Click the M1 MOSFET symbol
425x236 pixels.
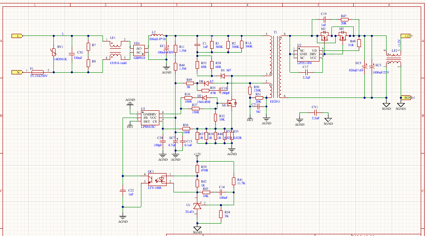point(232,103)
